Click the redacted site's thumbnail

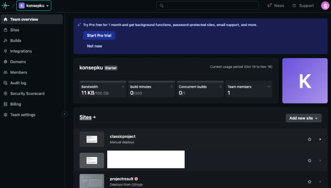click(92, 160)
